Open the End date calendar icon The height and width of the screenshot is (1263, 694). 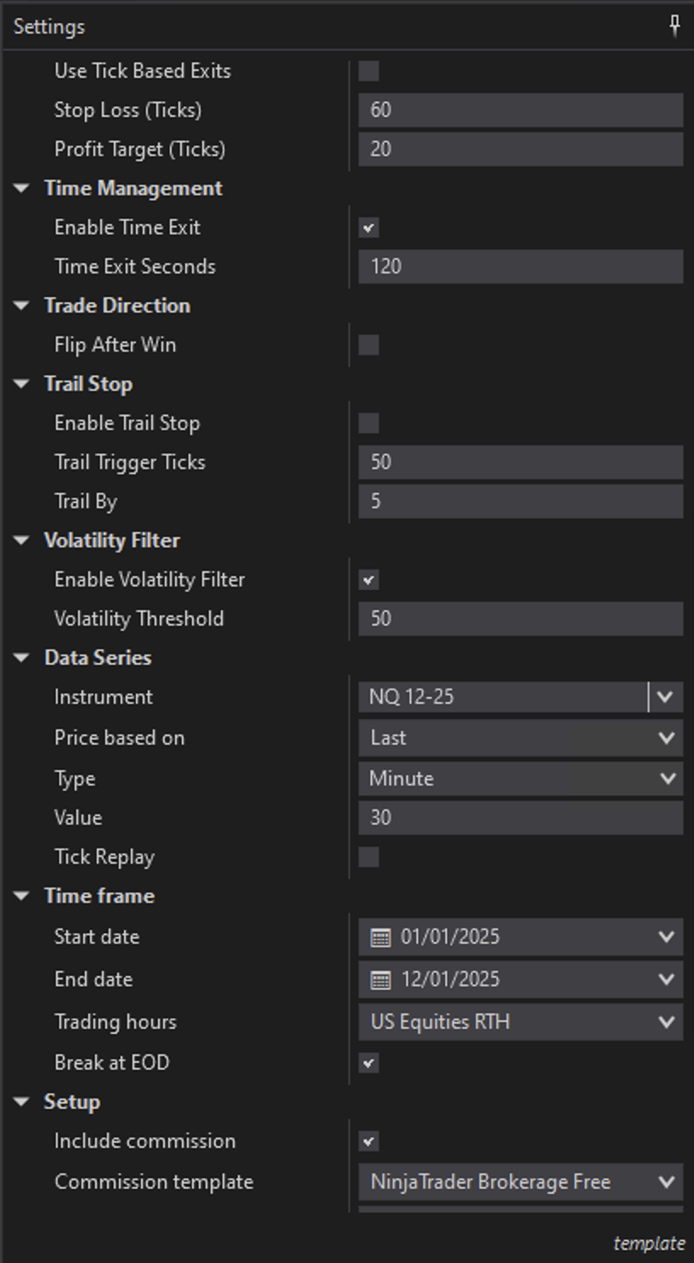(x=380, y=980)
